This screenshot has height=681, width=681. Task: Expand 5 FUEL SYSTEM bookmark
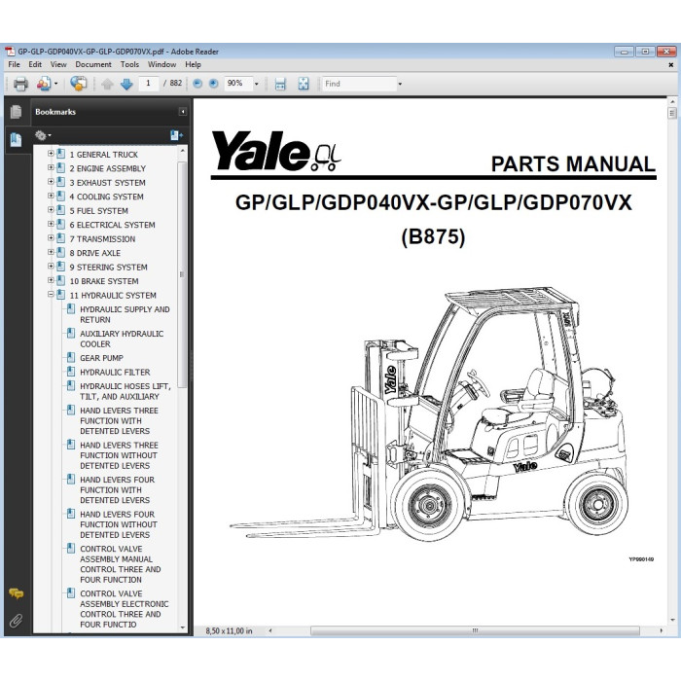click(51, 210)
